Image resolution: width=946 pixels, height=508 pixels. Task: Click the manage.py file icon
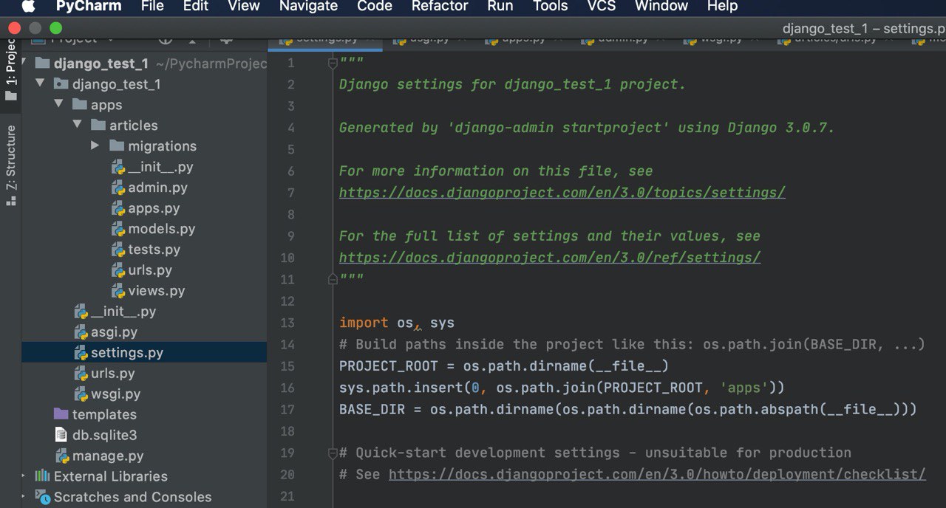[63, 456]
